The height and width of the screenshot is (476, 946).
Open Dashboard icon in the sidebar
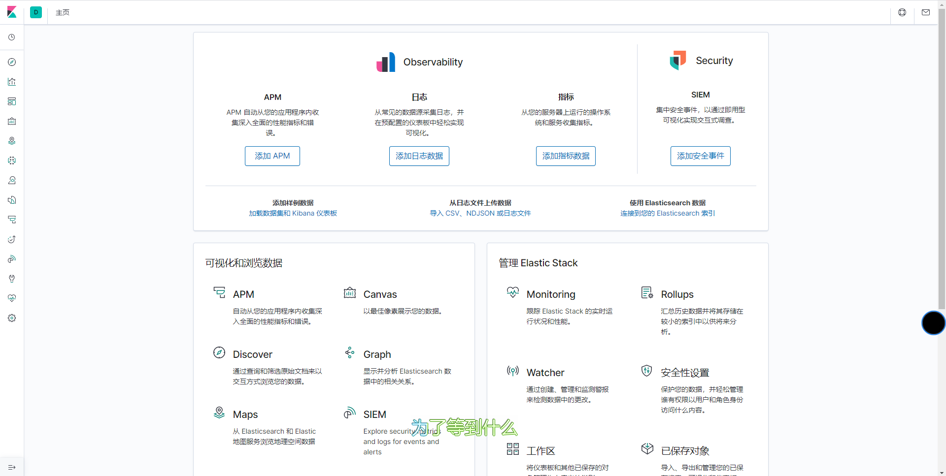pyautogui.click(x=12, y=101)
